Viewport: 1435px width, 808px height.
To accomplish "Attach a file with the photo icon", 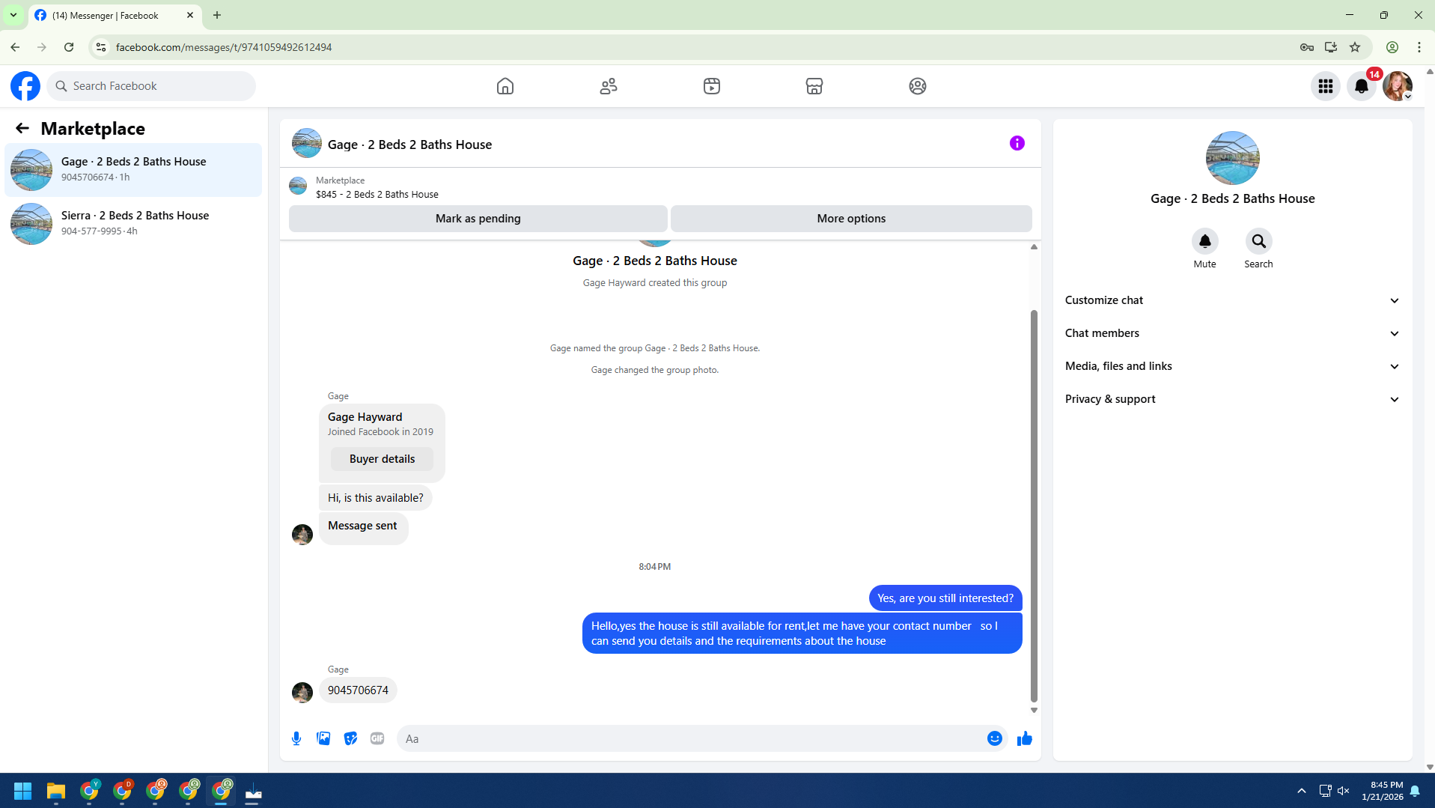I will coord(323,738).
